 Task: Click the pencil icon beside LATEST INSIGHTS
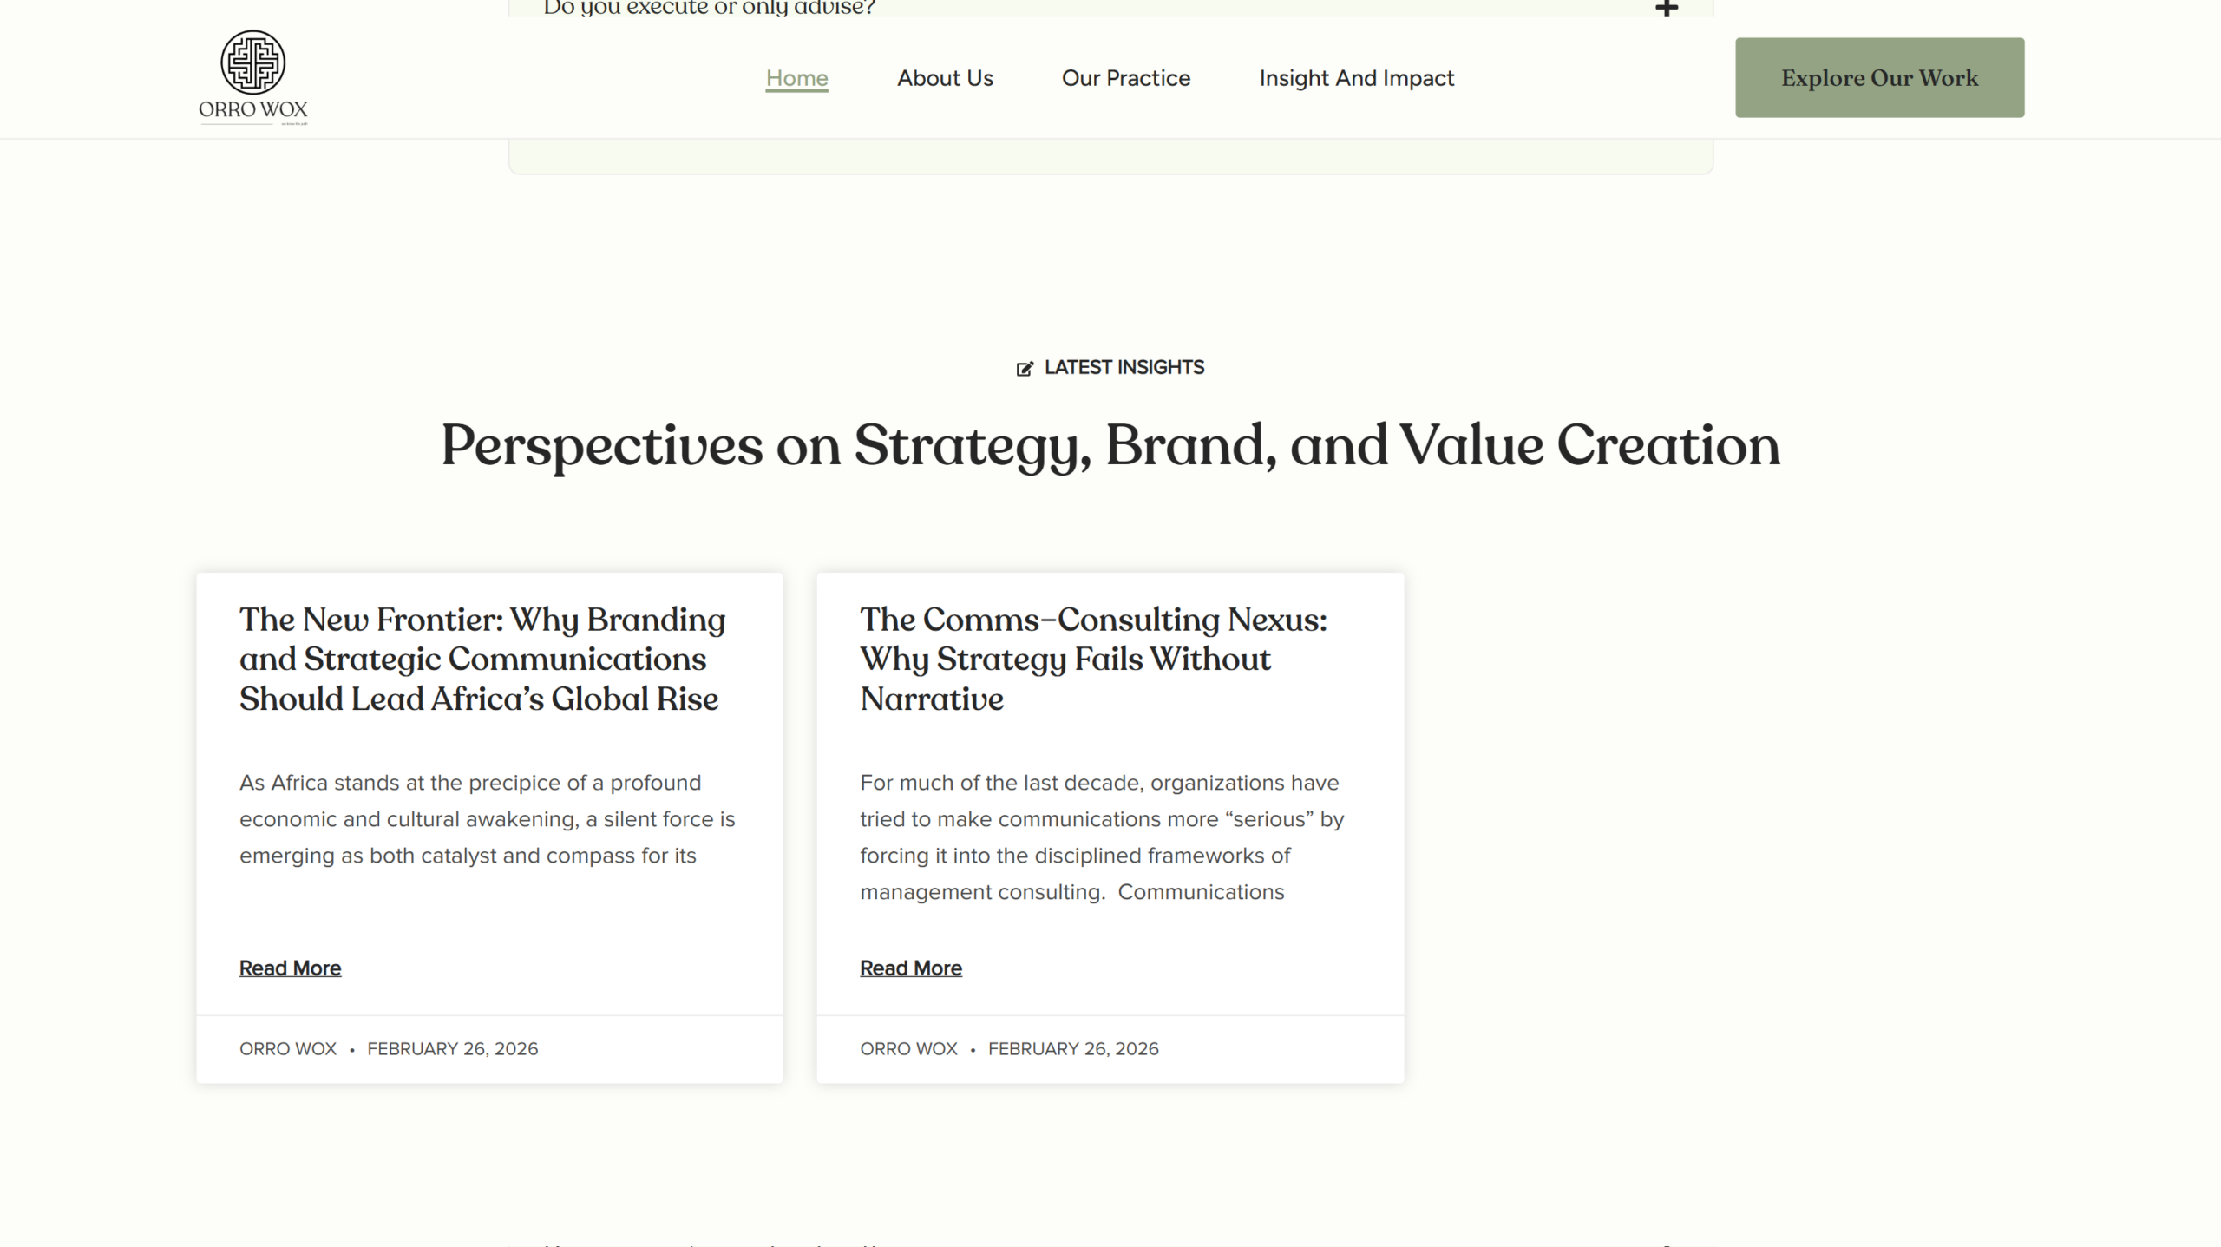(x=1025, y=367)
